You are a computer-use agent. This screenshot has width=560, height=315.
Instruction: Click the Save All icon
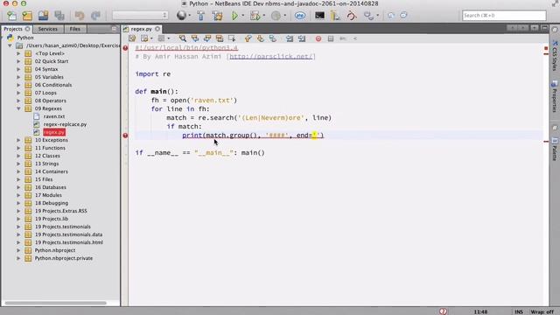click(x=59, y=16)
